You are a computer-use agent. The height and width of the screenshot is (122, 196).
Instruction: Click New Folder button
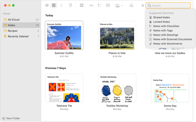pyautogui.click(x=11, y=118)
